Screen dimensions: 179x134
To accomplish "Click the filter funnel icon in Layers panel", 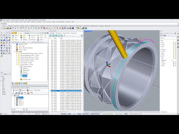I will click(x=175, y=33).
